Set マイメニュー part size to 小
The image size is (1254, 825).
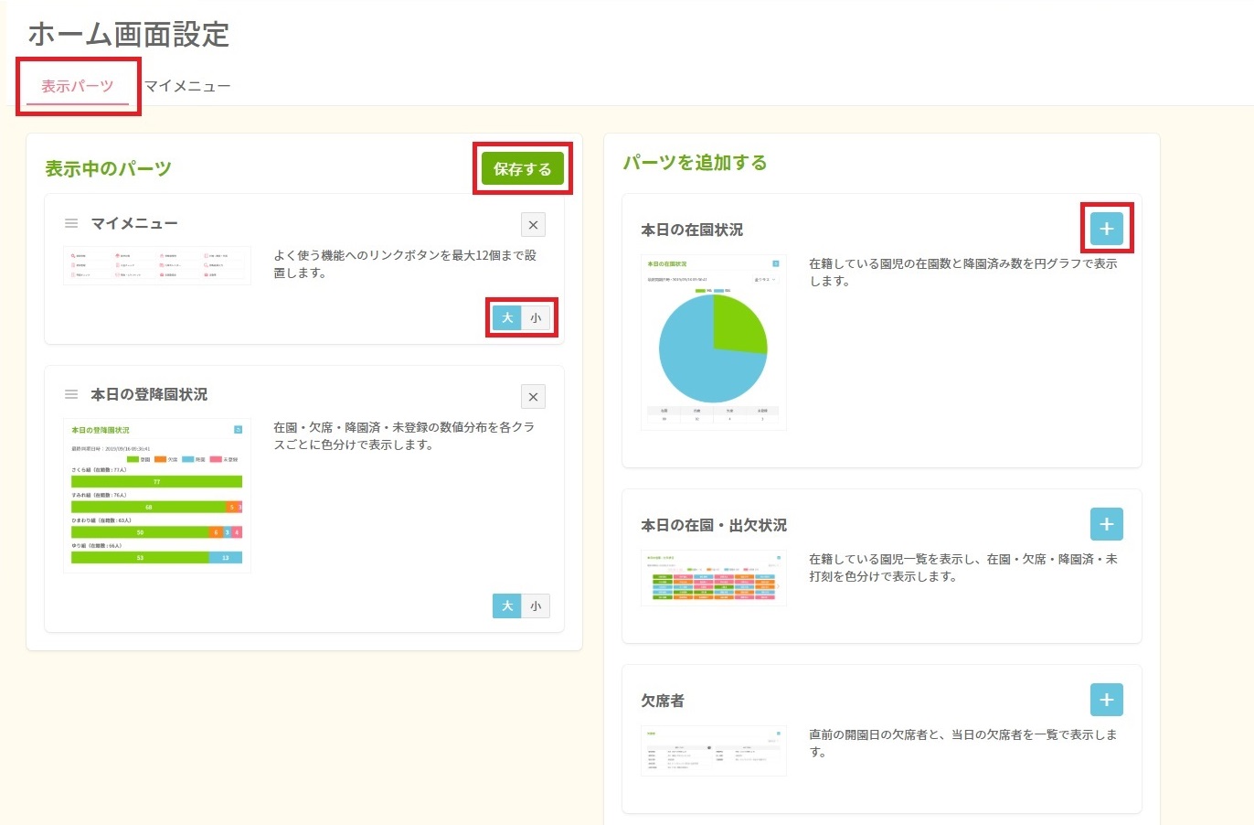coord(536,318)
